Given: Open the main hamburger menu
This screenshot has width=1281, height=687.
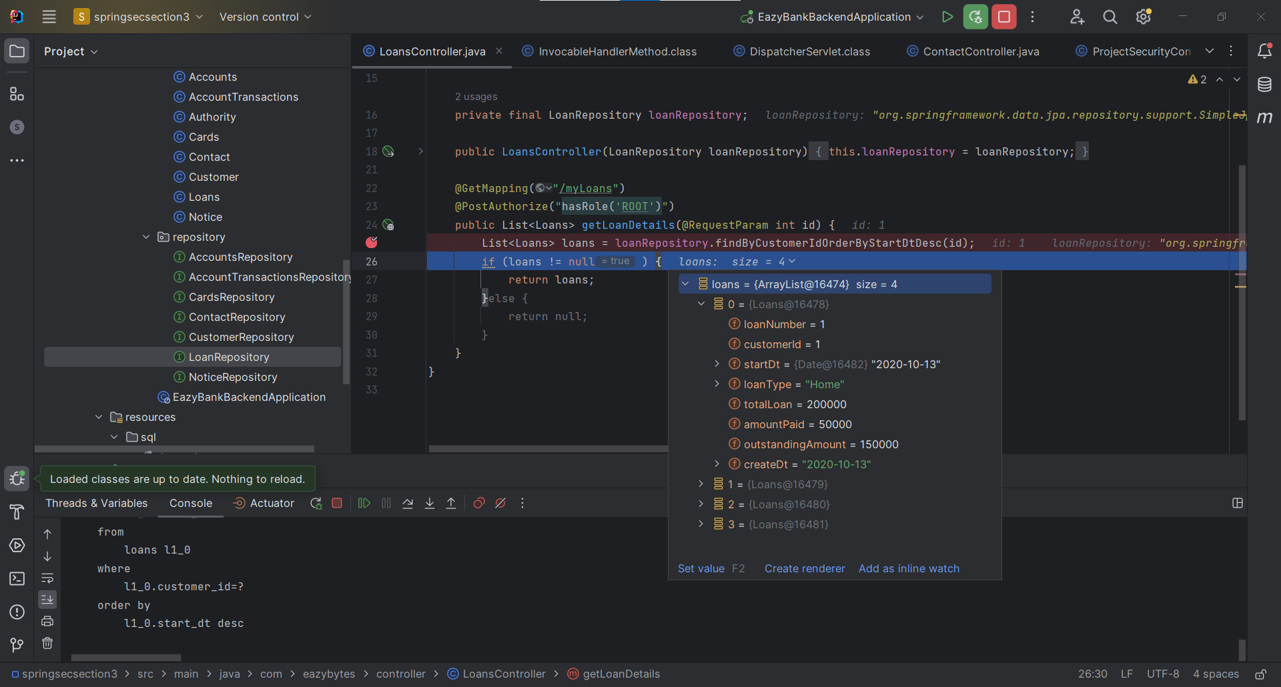Looking at the screenshot, I should coord(49,17).
